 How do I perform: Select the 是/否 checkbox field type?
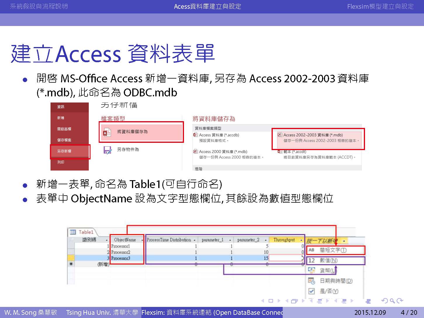[x=312, y=291]
